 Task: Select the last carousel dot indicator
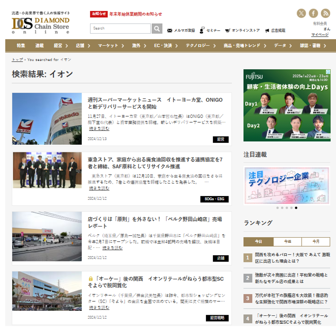click(296, 208)
